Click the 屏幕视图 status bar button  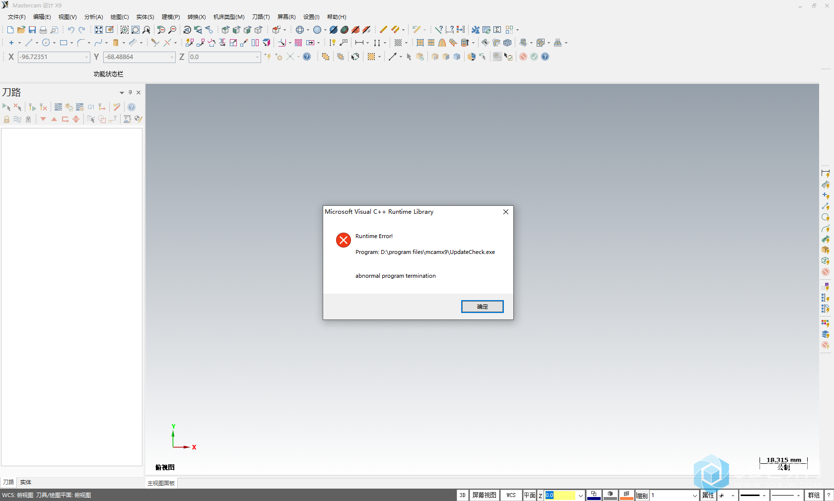(484, 495)
